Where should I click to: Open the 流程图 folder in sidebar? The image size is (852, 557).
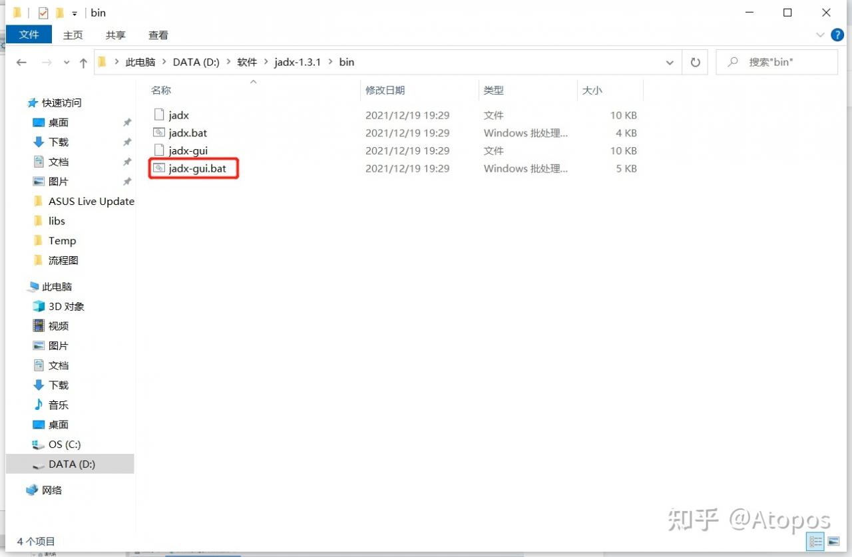pyautogui.click(x=63, y=260)
